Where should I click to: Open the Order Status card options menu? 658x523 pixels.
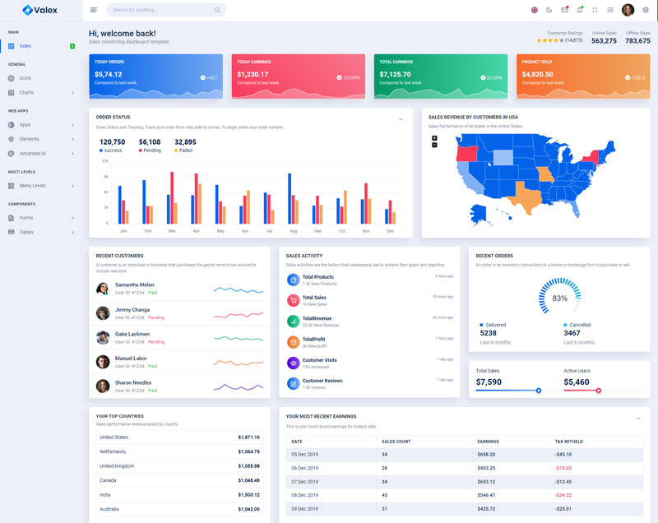(401, 119)
